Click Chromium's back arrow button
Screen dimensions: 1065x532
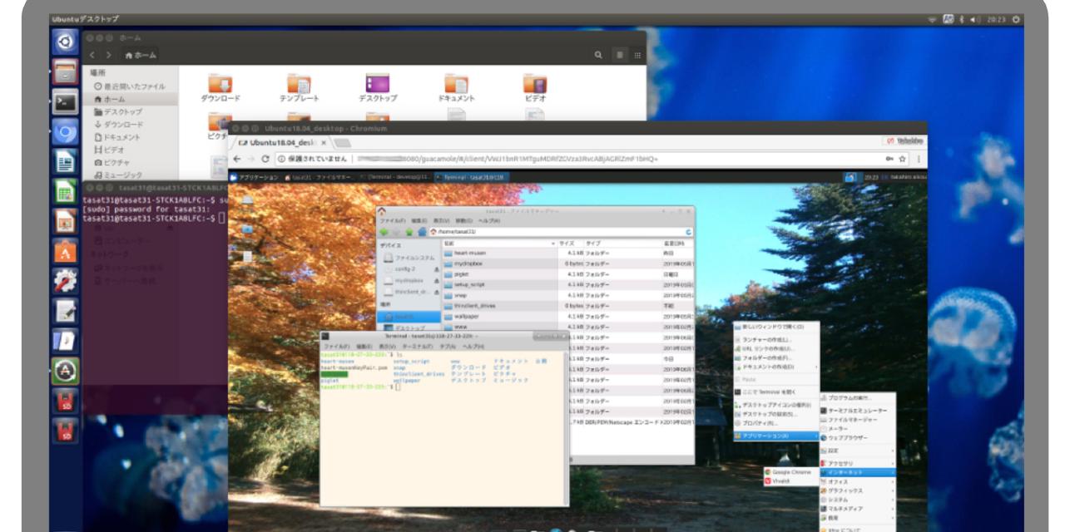pyautogui.click(x=239, y=159)
